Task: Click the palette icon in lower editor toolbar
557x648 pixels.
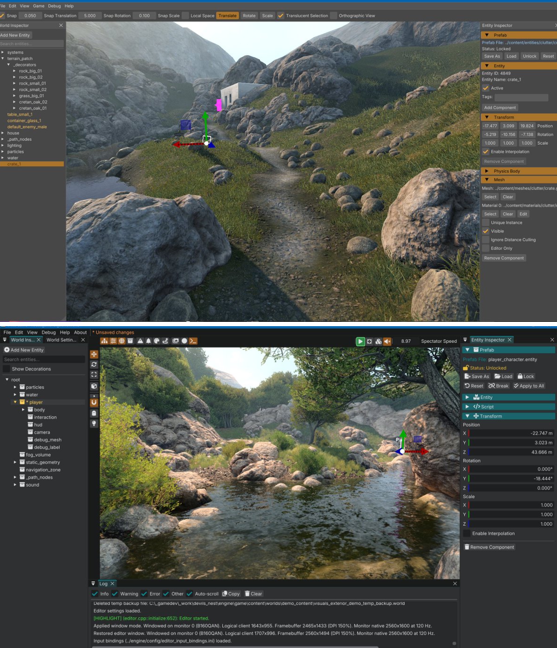Action: (157, 341)
